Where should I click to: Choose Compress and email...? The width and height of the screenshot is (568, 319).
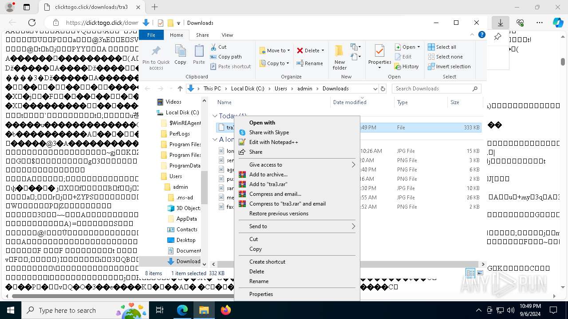297,194
